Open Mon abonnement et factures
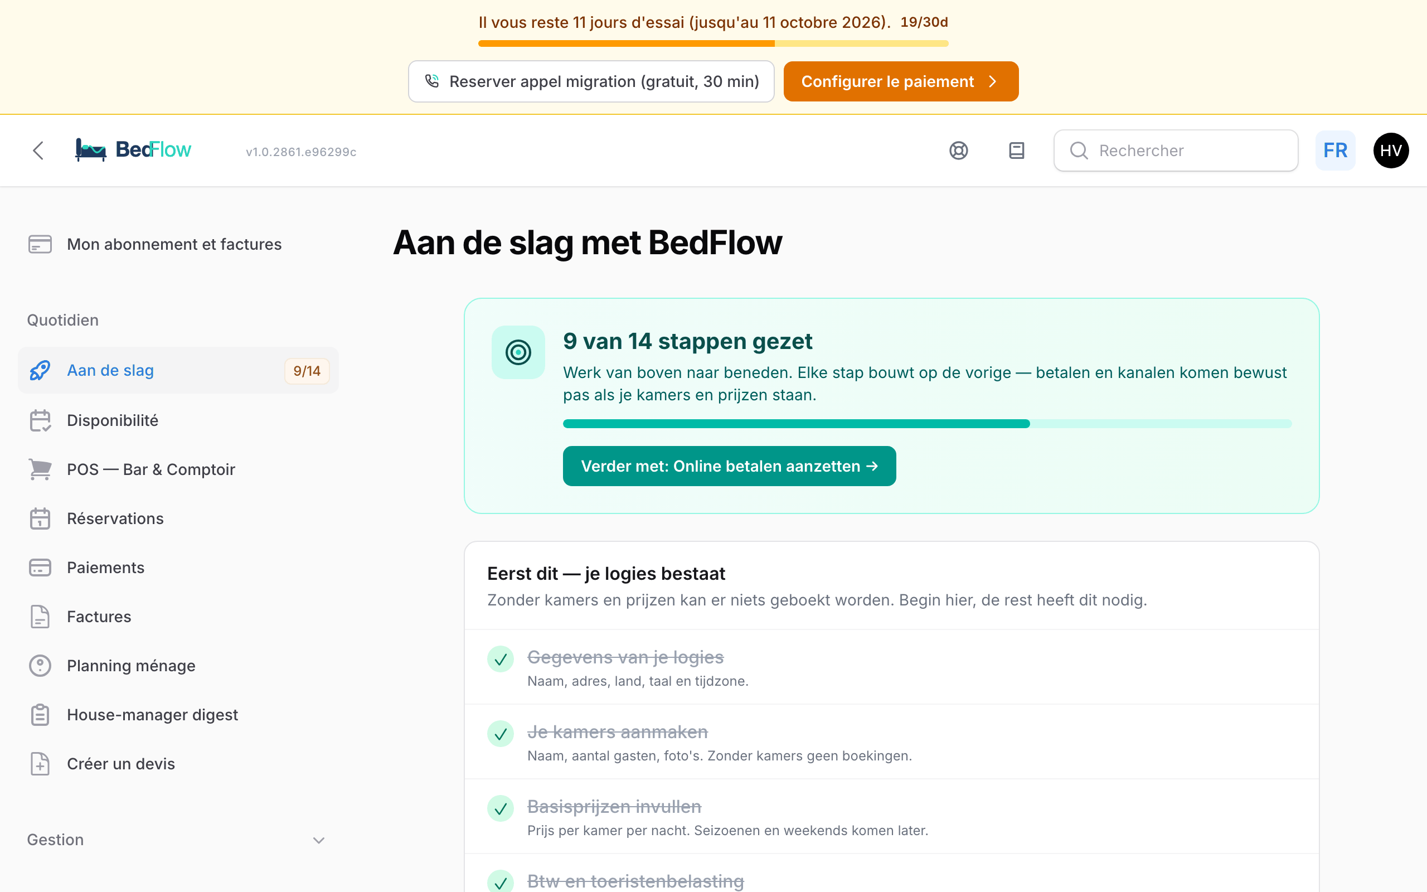The width and height of the screenshot is (1427, 892). click(x=178, y=244)
